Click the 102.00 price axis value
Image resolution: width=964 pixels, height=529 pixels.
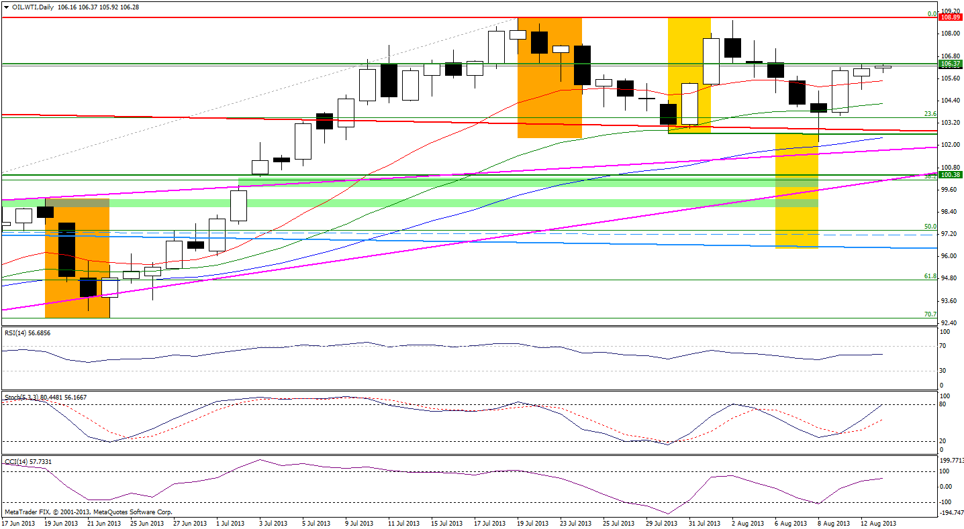click(950, 145)
